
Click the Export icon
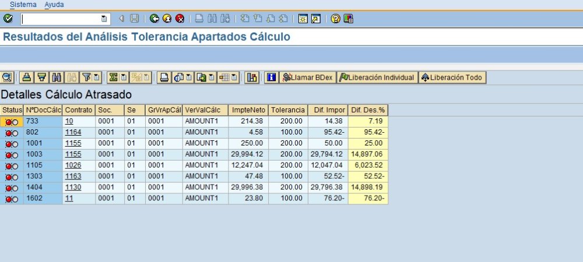[x=201, y=77]
